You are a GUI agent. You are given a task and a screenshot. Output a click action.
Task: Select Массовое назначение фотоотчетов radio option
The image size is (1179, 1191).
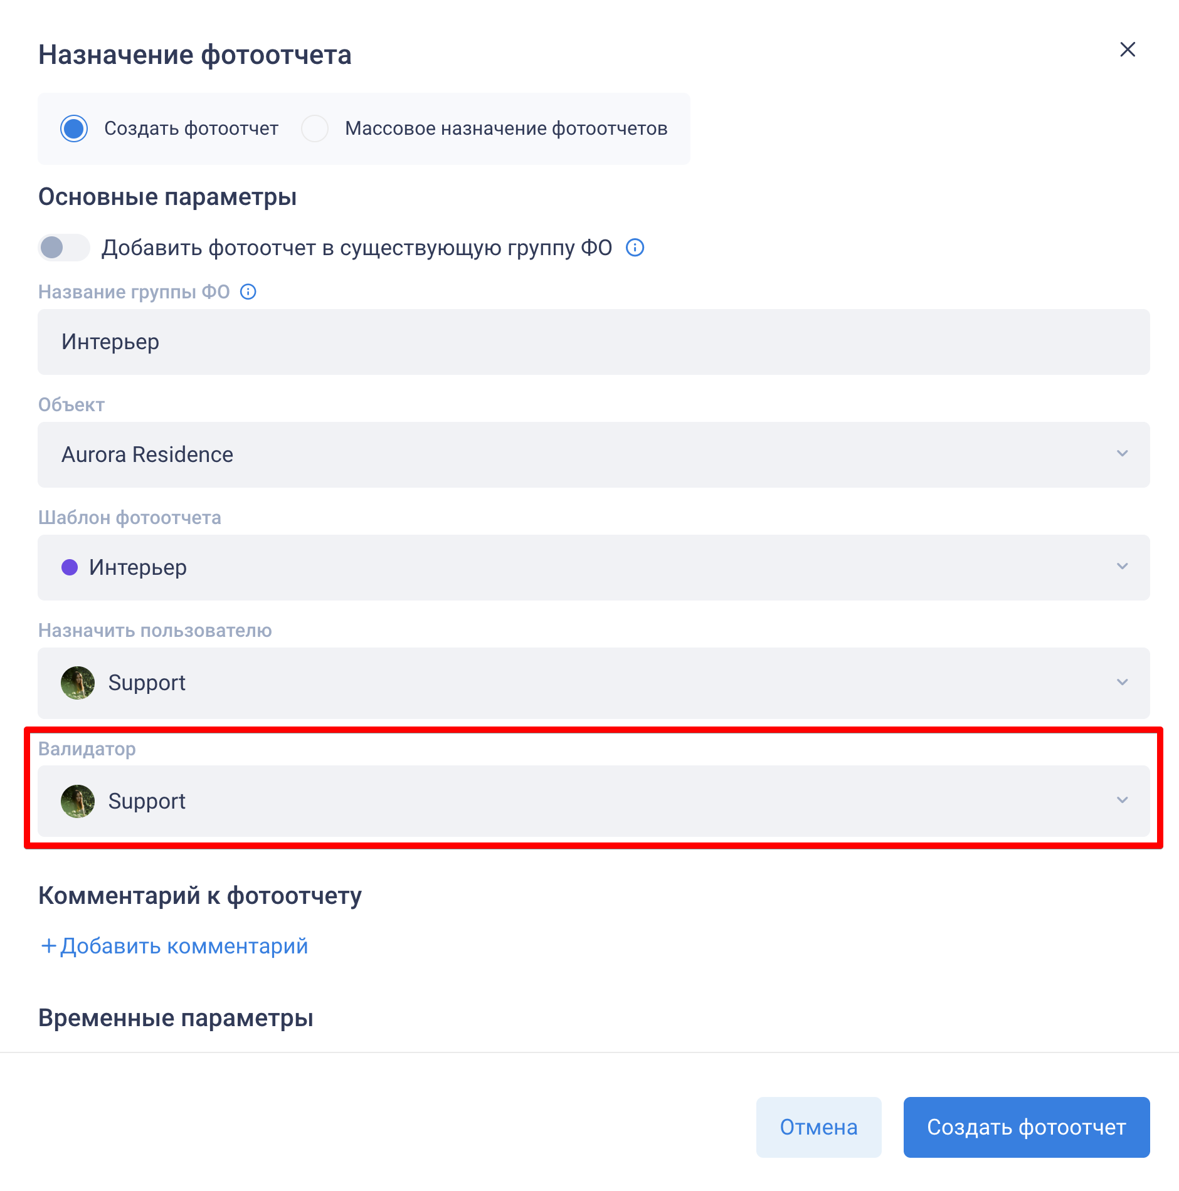tap(315, 129)
